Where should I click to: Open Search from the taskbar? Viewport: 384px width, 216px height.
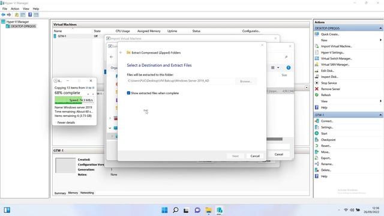pyautogui.click(x=176, y=210)
